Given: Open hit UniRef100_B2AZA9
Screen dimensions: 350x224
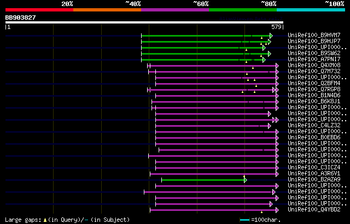Looking at the screenshot, I should [x=314, y=179].
